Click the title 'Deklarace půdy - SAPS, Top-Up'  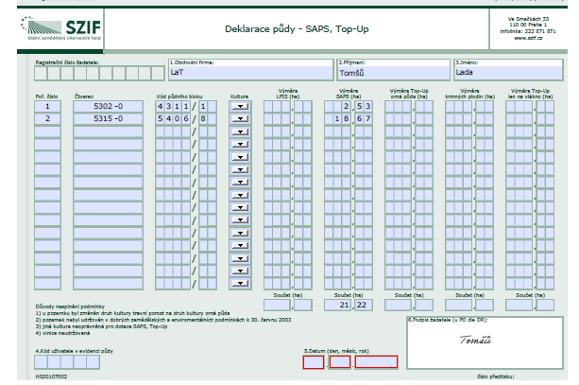click(x=297, y=28)
